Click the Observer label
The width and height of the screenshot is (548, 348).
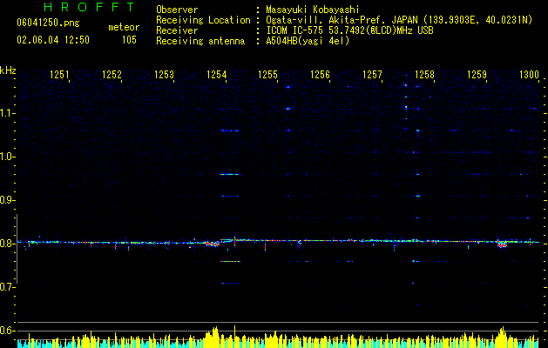click(177, 10)
